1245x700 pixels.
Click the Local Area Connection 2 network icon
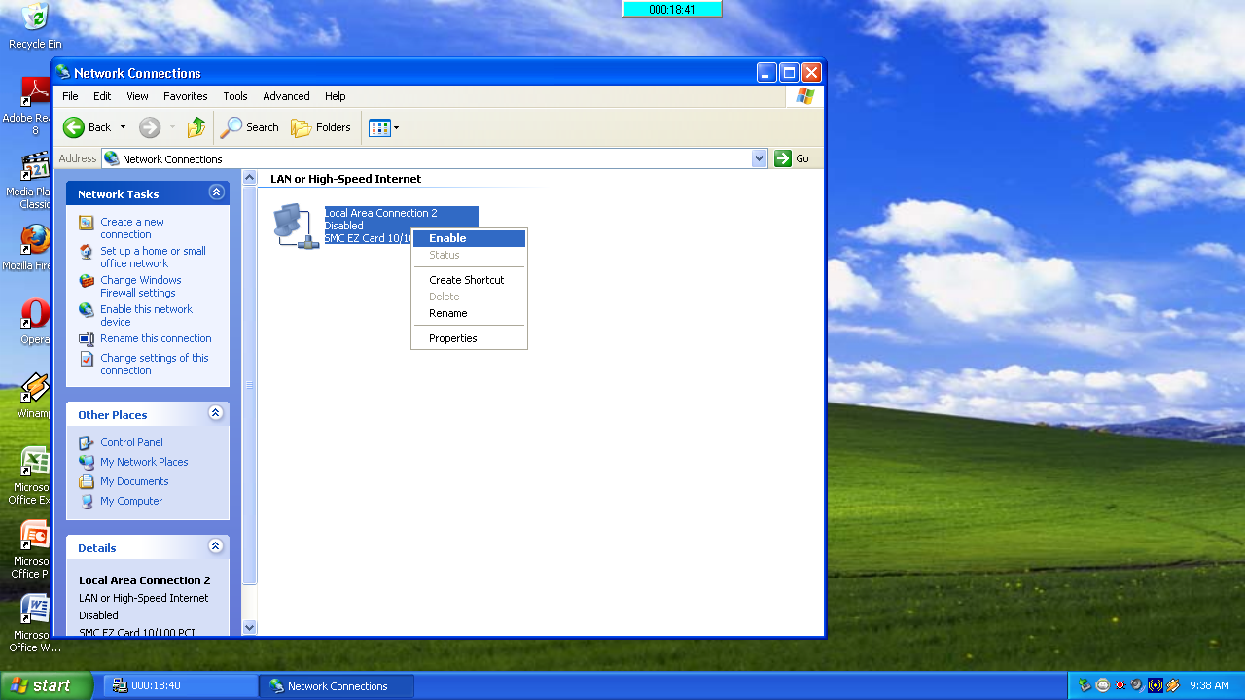pyautogui.click(x=296, y=226)
